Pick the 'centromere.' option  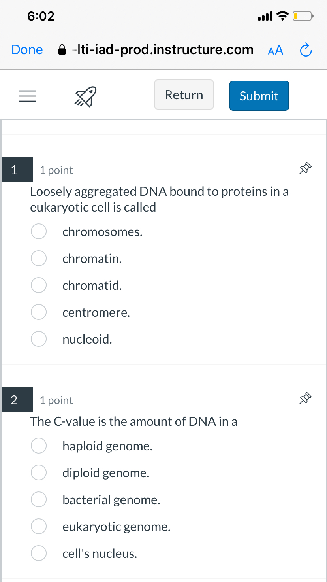coord(39,312)
